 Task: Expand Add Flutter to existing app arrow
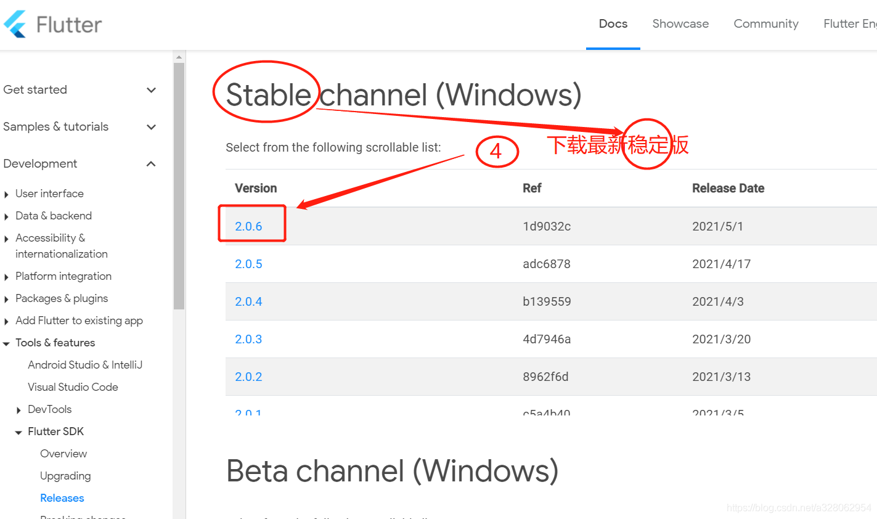tap(6, 321)
